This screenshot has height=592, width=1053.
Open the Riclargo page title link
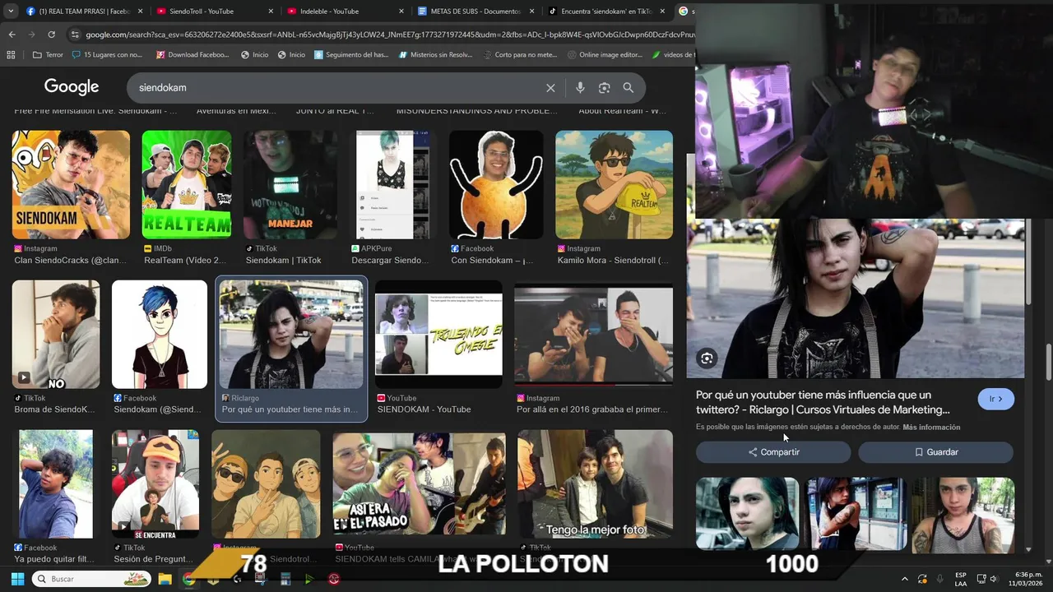[823, 402]
